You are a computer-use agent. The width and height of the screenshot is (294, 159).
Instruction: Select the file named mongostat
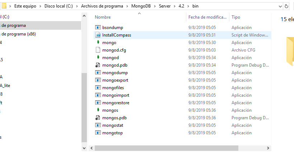click(x=113, y=125)
